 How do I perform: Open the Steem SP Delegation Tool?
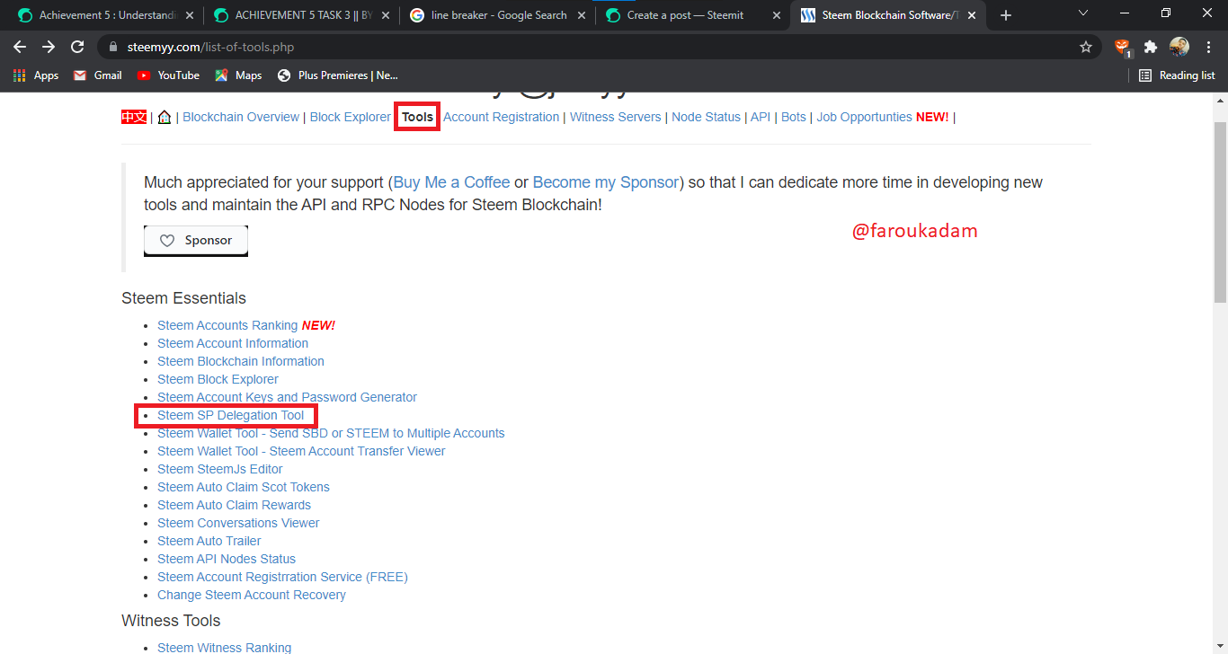231,415
